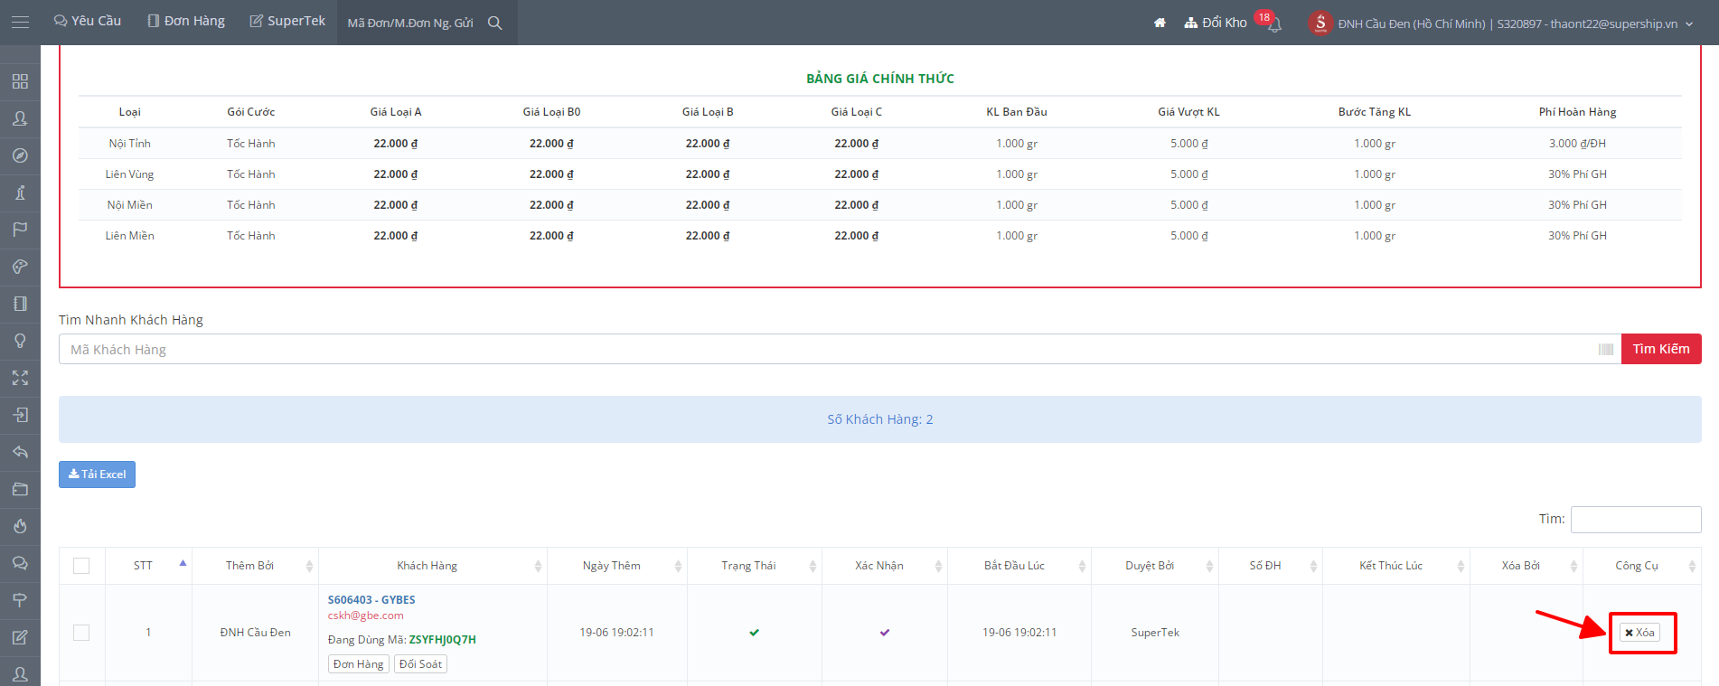Click the signpost icon in sidebar
This screenshot has height=686, width=1719.
pyautogui.click(x=20, y=600)
